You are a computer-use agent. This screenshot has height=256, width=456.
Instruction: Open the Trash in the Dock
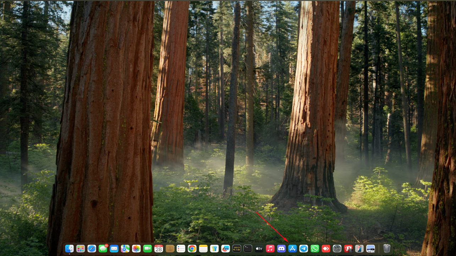click(387, 248)
